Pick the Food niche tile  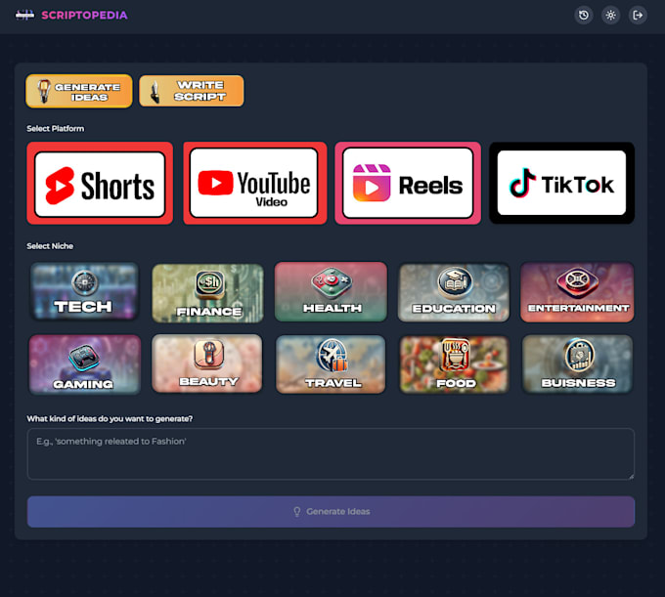pyautogui.click(x=454, y=364)
